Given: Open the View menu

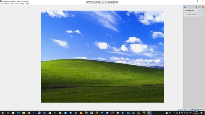Looking at the screenshot, I should pyautogui.click(x=12, y=4).
